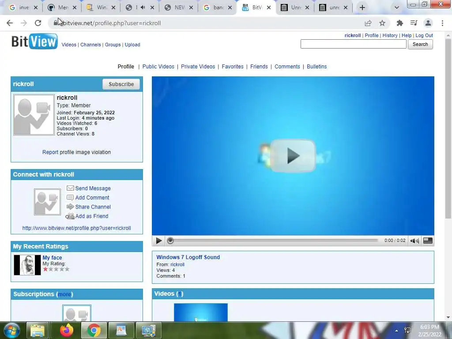This screenshot has height=339, width=452.
Task: Click into the BitView search field
Action: point(354,44)
